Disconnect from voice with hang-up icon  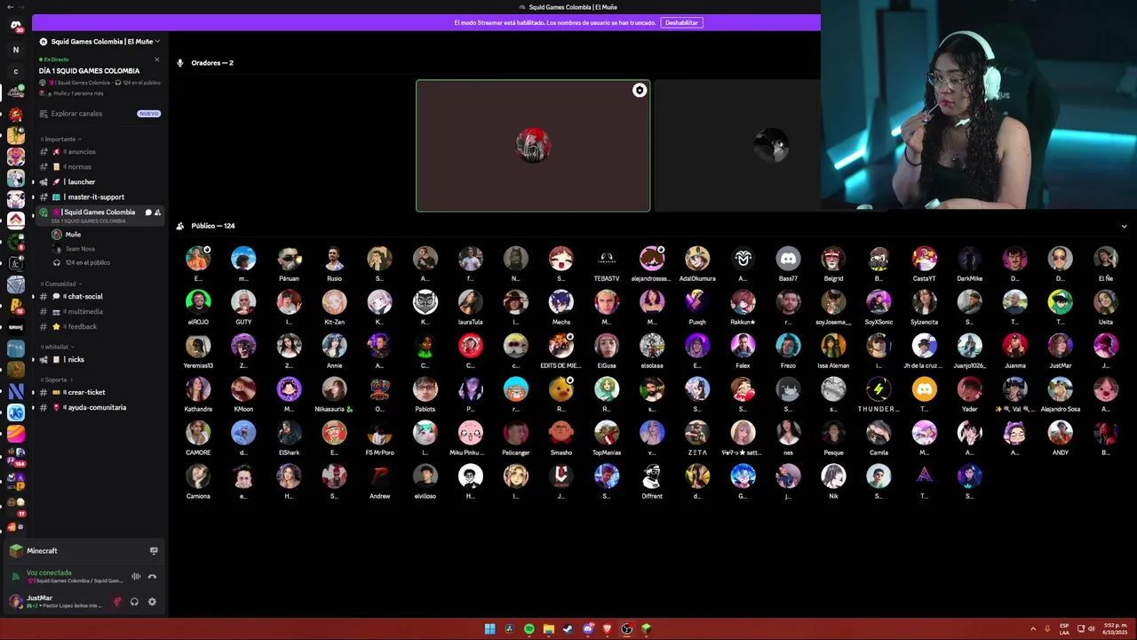152,577
